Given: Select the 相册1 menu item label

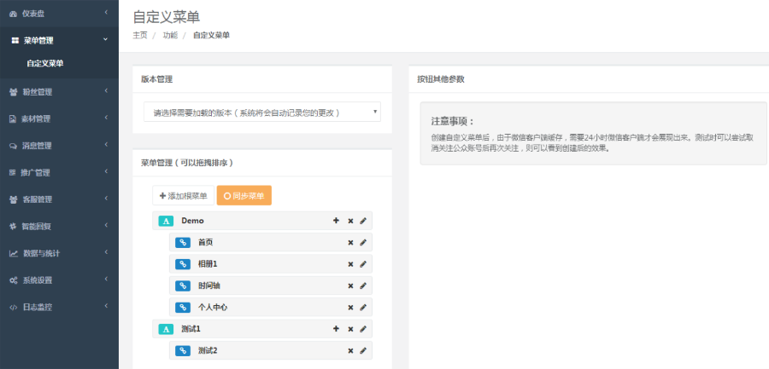Looking at the screenshot, I should 208,264.
